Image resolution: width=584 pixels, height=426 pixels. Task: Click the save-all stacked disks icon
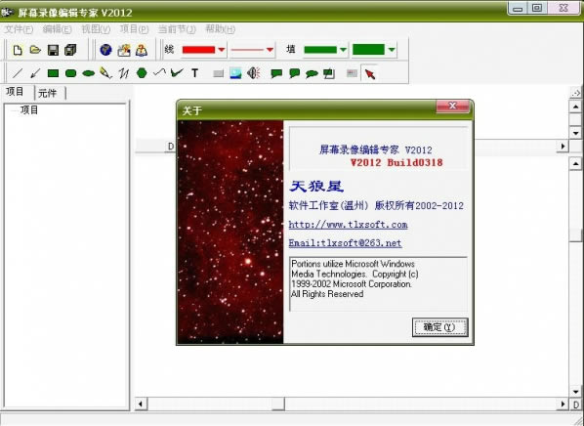pos(70,50)
